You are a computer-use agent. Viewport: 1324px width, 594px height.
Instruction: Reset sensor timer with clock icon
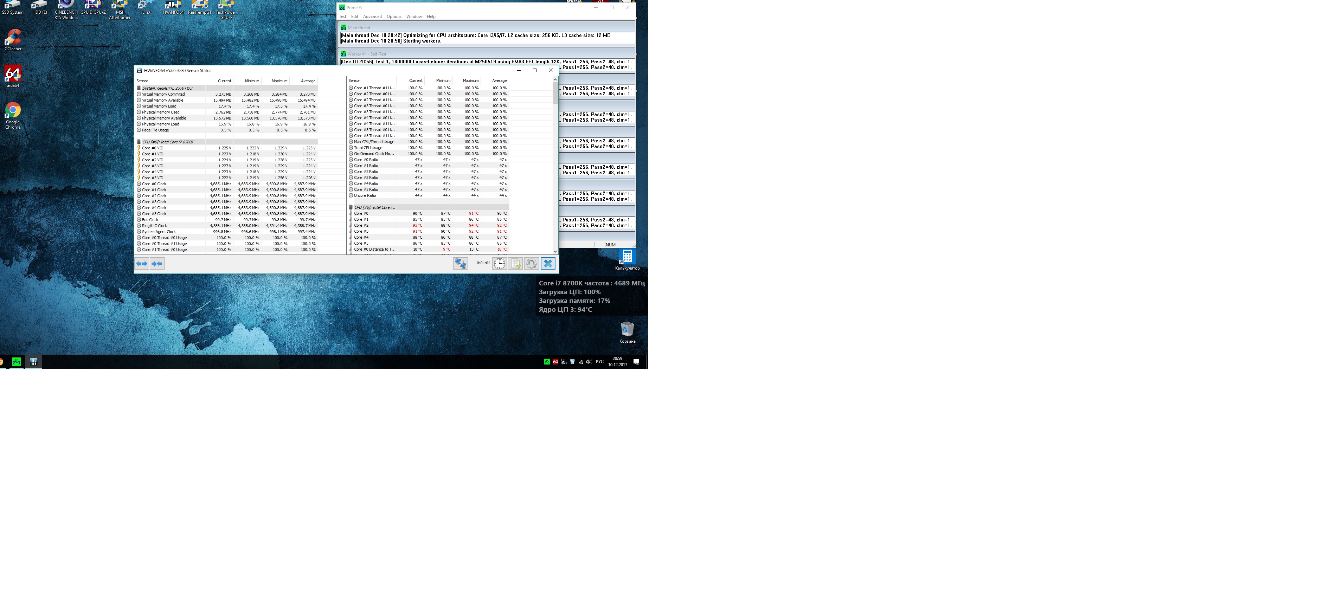point(500,264)
